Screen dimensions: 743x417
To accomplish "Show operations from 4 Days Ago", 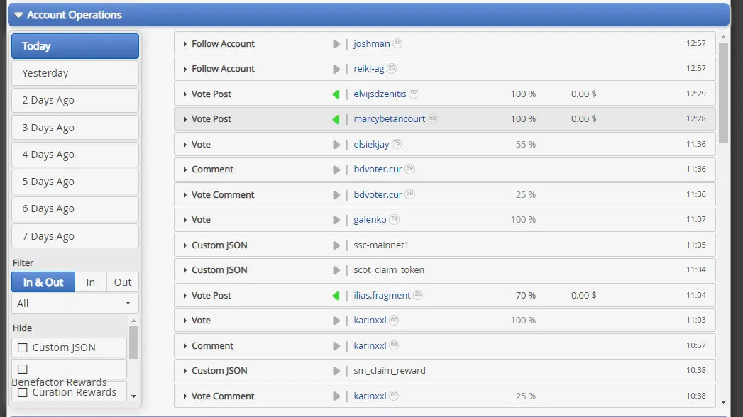I will [x=75, y=155].
